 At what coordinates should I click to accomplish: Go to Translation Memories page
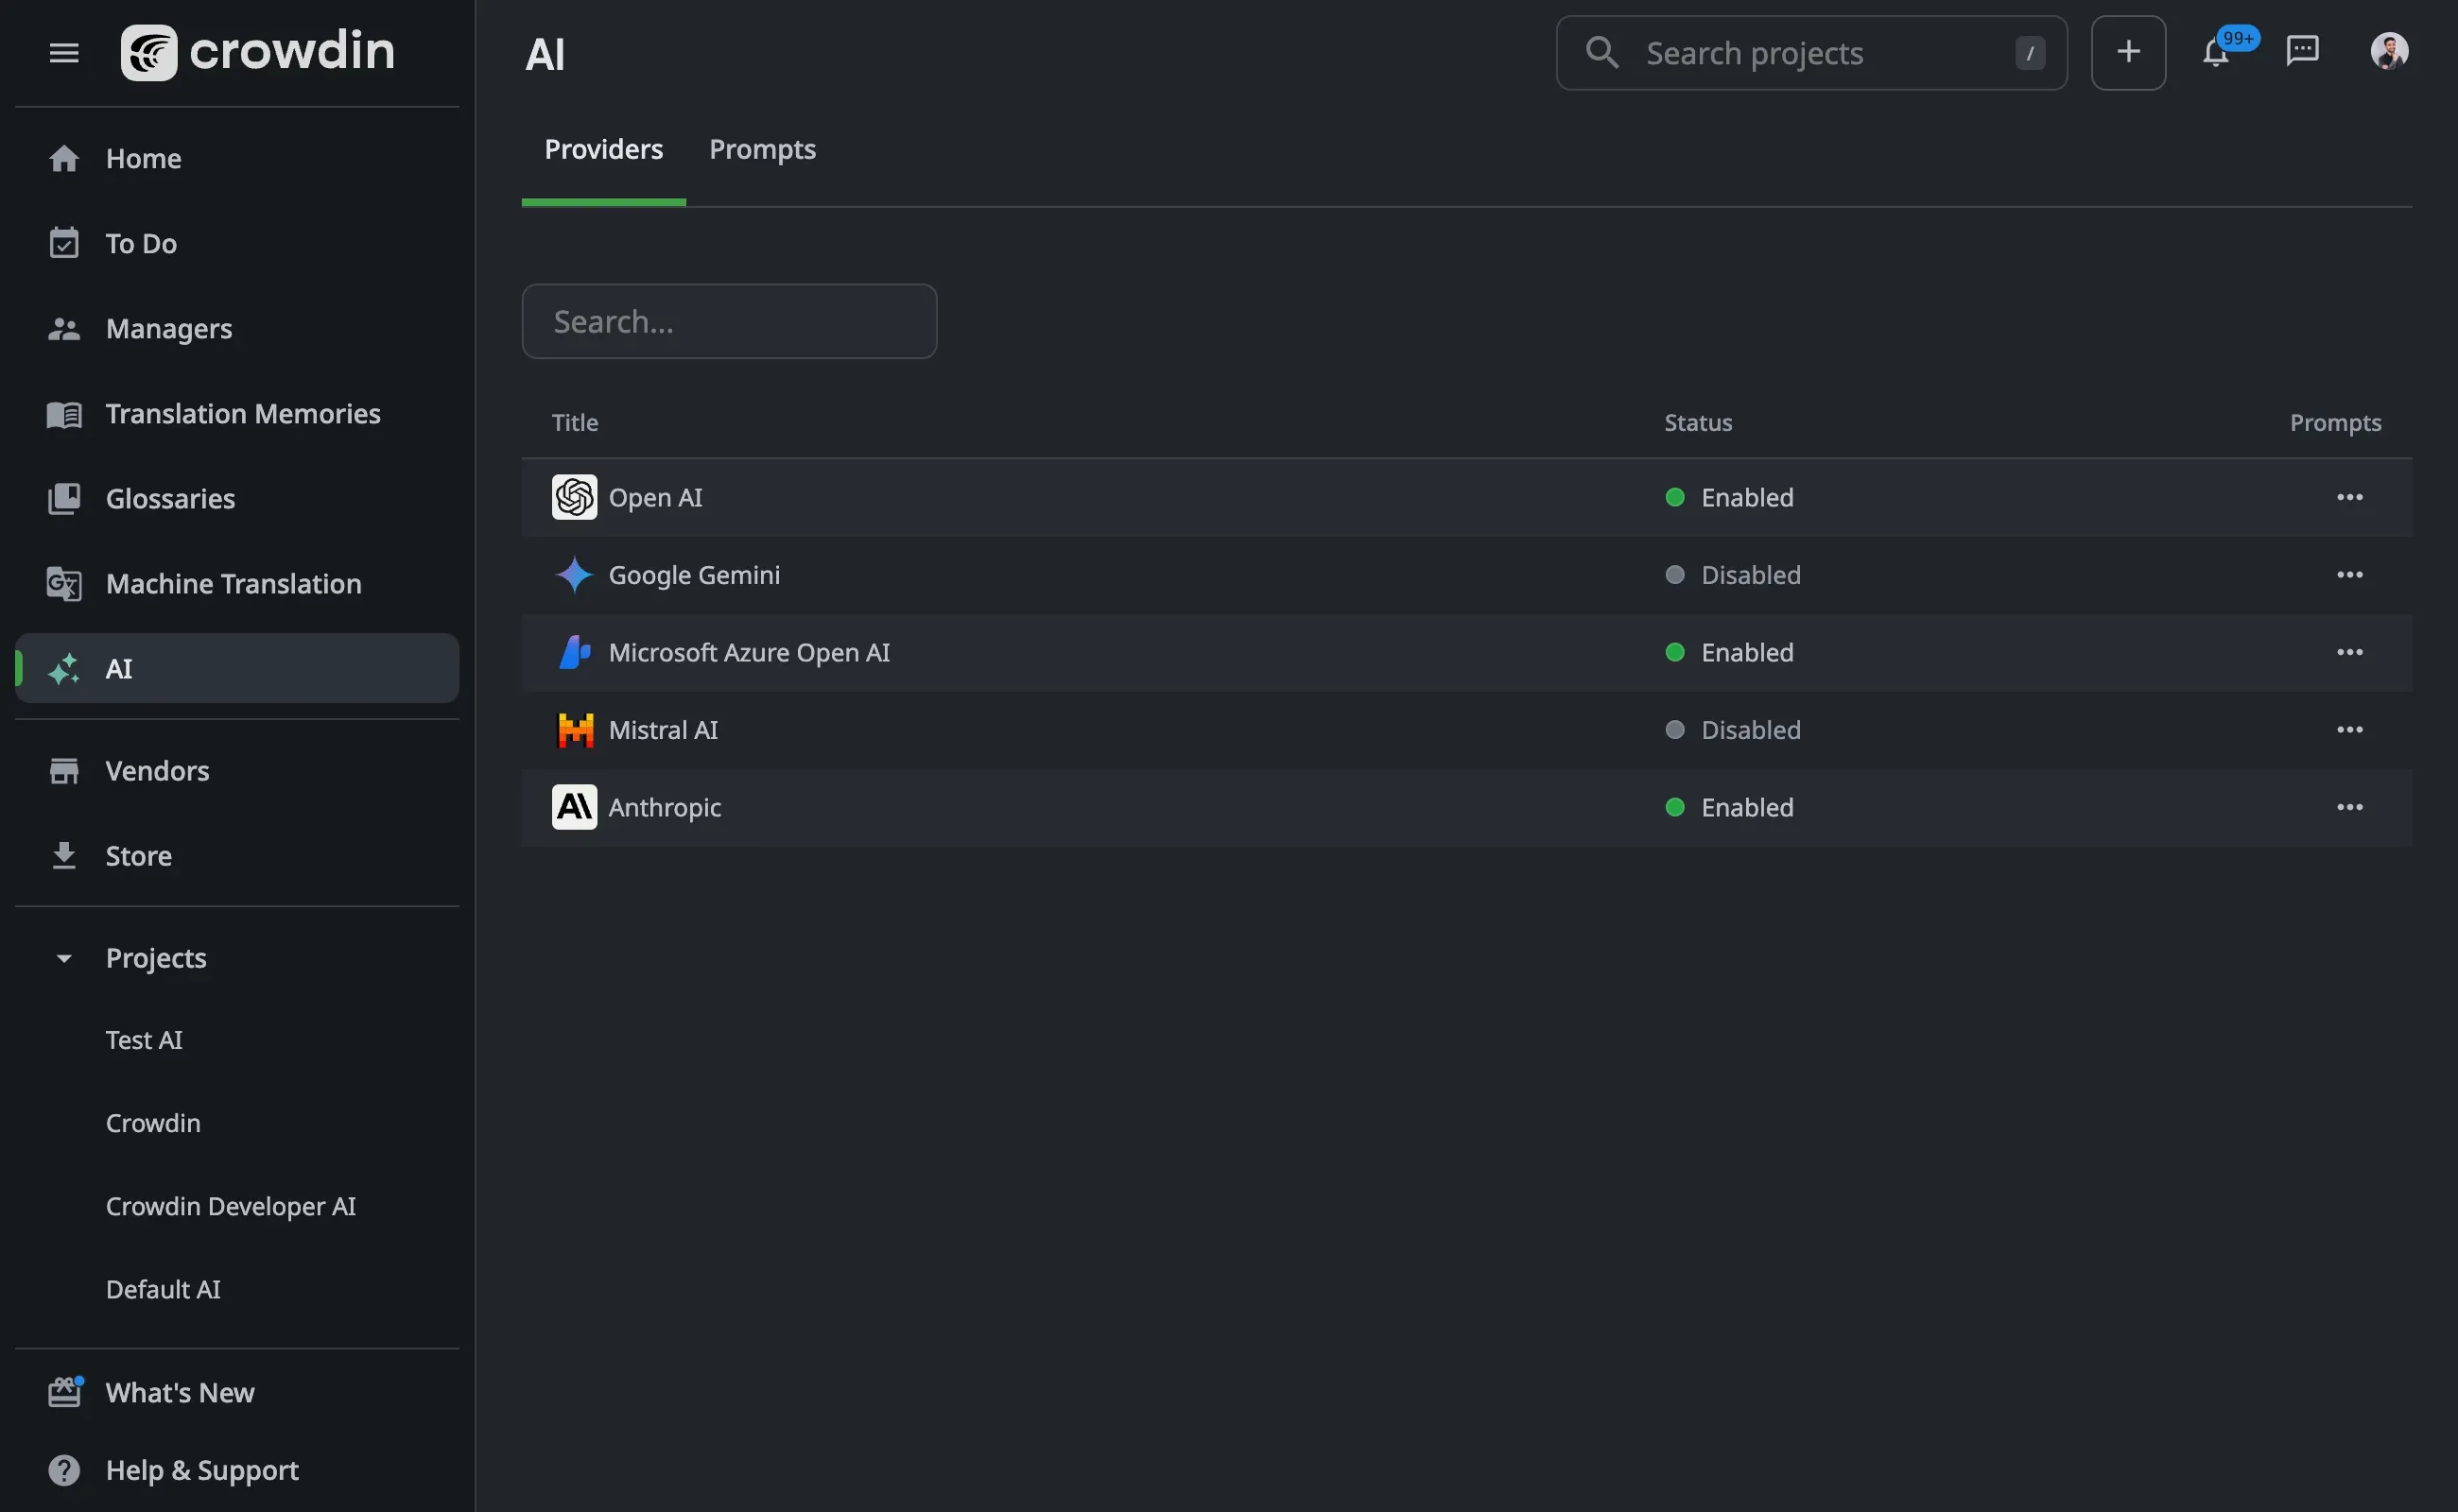coord(242,413)
